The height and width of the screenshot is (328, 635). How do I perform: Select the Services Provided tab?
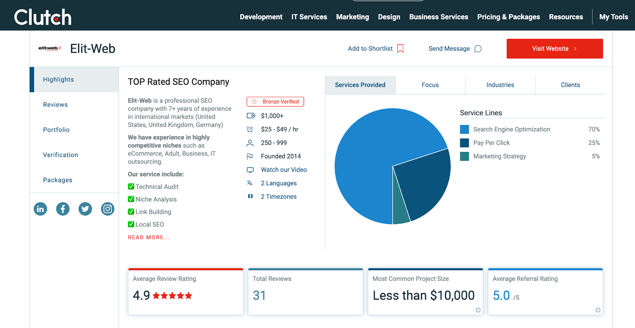(x=360, y=85)
